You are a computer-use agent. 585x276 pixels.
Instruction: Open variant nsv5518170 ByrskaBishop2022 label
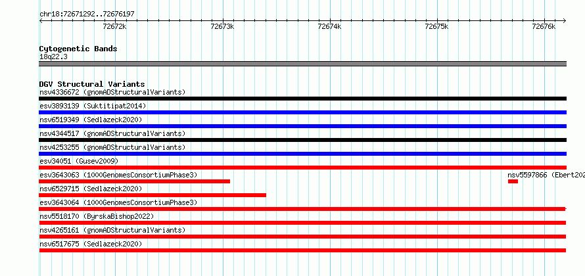click(97, 216)
